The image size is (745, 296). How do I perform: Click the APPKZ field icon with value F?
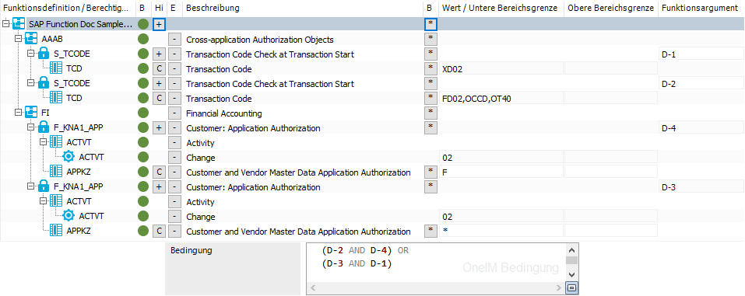(56, 172)
